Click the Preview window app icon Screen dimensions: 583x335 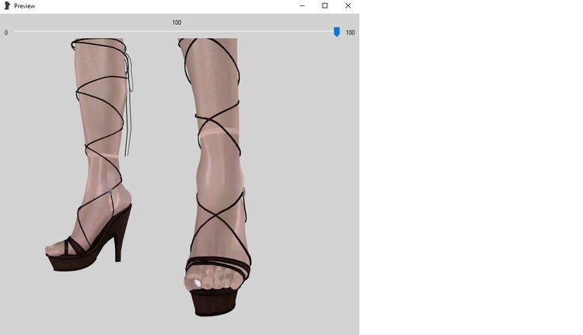click(7, 5)
